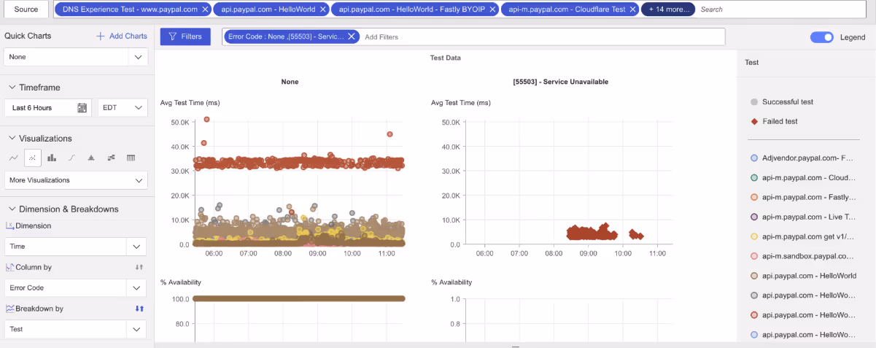Click the 'Test' legend header
Screen dimensions: 876x348
click(x=752, y=63)
